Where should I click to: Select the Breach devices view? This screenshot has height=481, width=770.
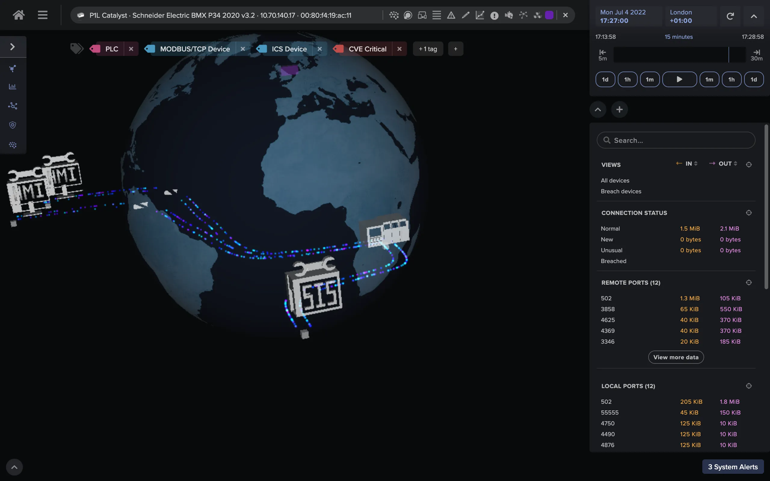621,191
